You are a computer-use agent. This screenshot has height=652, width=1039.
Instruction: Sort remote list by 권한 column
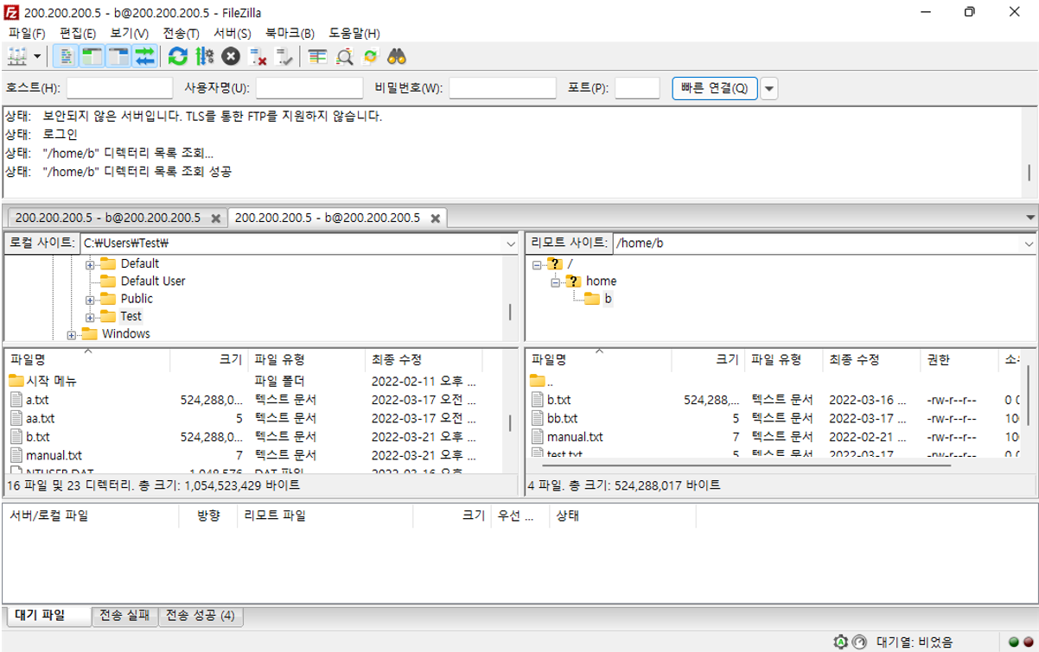[959, 359]
